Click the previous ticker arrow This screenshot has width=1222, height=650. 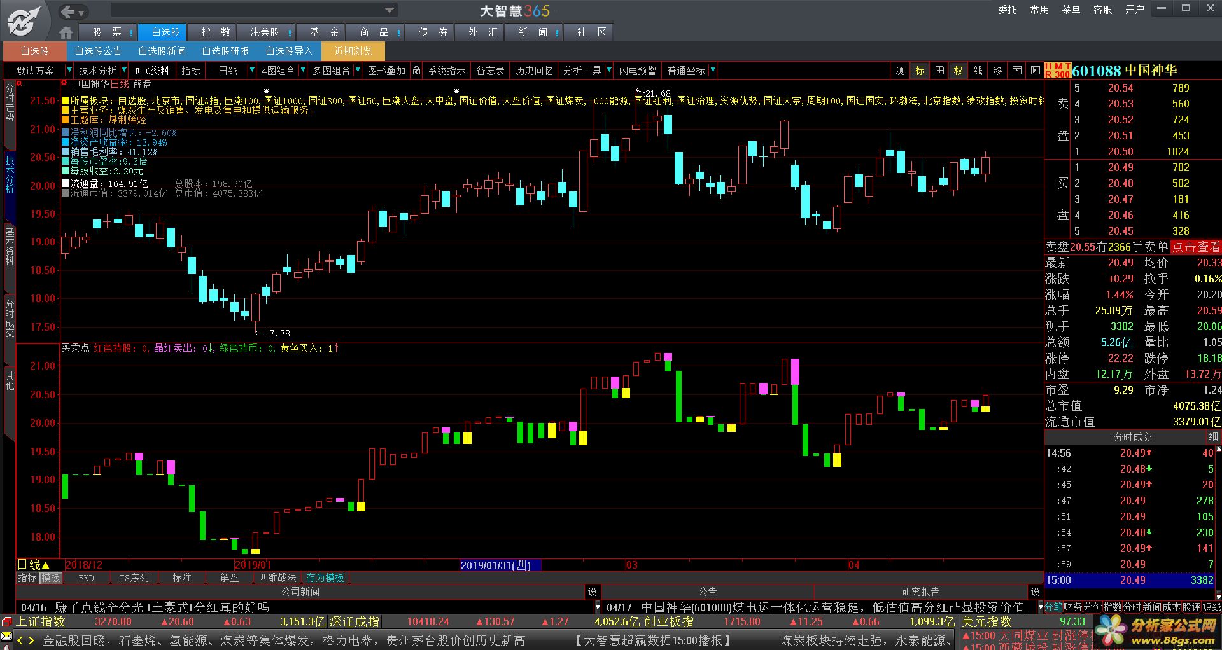20,640
